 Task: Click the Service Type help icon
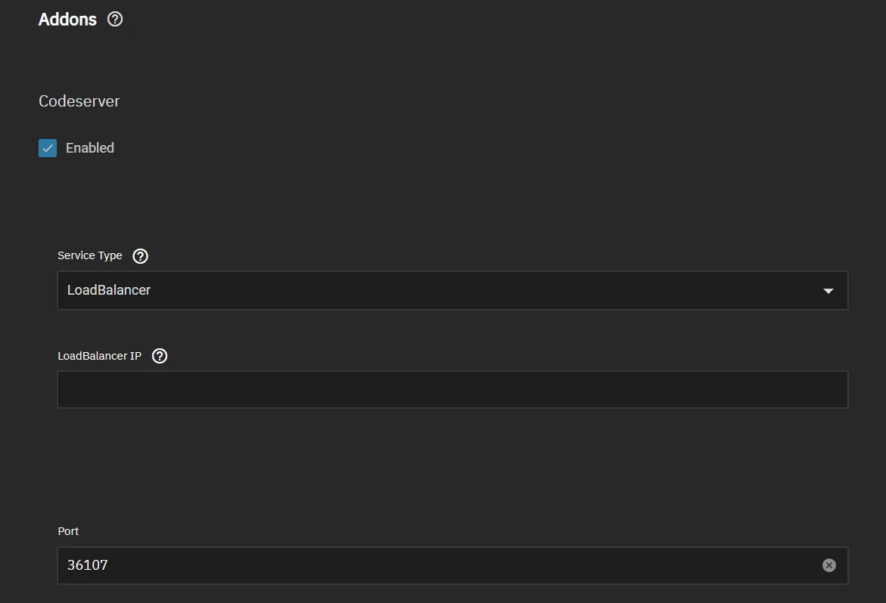point(140,256)
